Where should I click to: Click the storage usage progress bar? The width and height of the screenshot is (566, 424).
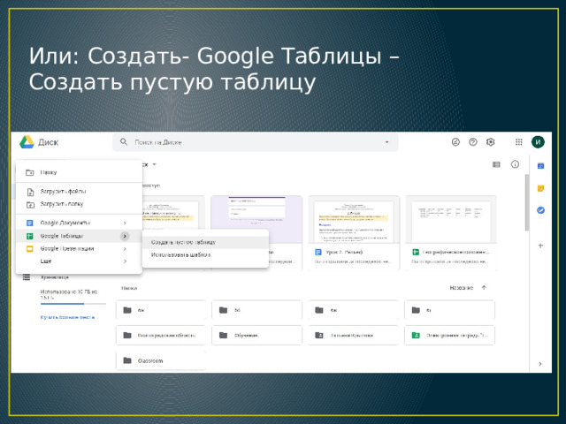point(73,304)
